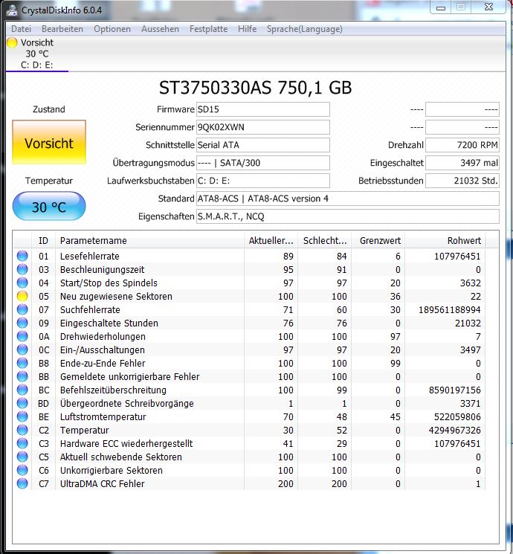
Task: Click raw value 3371 of Übergeordnete Schreibvorgänge
Action: pos(470,404)
